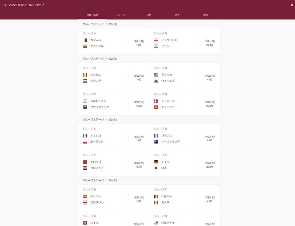Click the France flag icon
The height and width of the screenshot is (226, 295).
pyautogui.click(x=156, y=136)
